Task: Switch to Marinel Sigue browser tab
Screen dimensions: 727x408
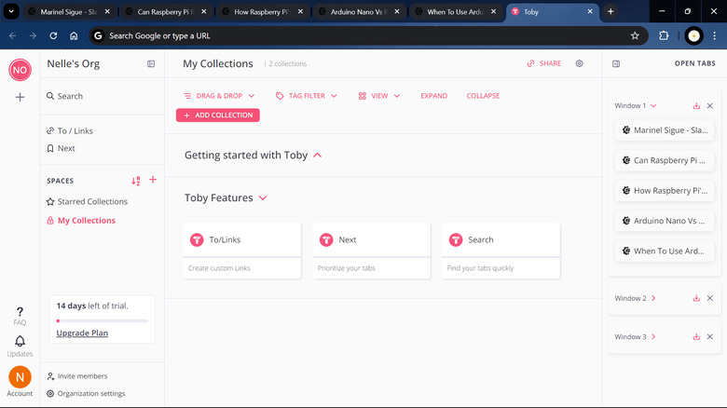Action: pos(68,12)
